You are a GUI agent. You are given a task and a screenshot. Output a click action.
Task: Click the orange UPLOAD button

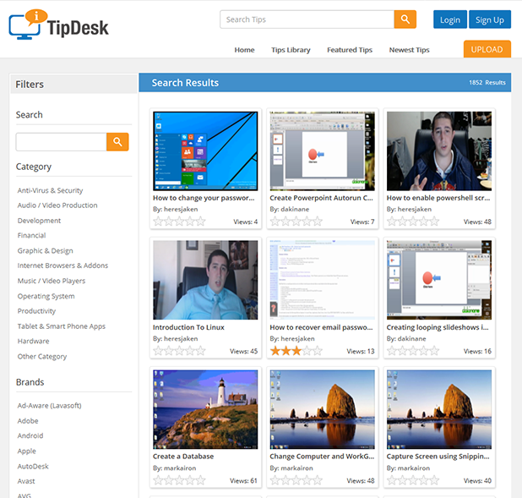coord(487,49)
